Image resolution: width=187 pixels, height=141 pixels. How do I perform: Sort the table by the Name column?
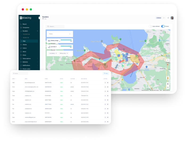click(14, 79)
